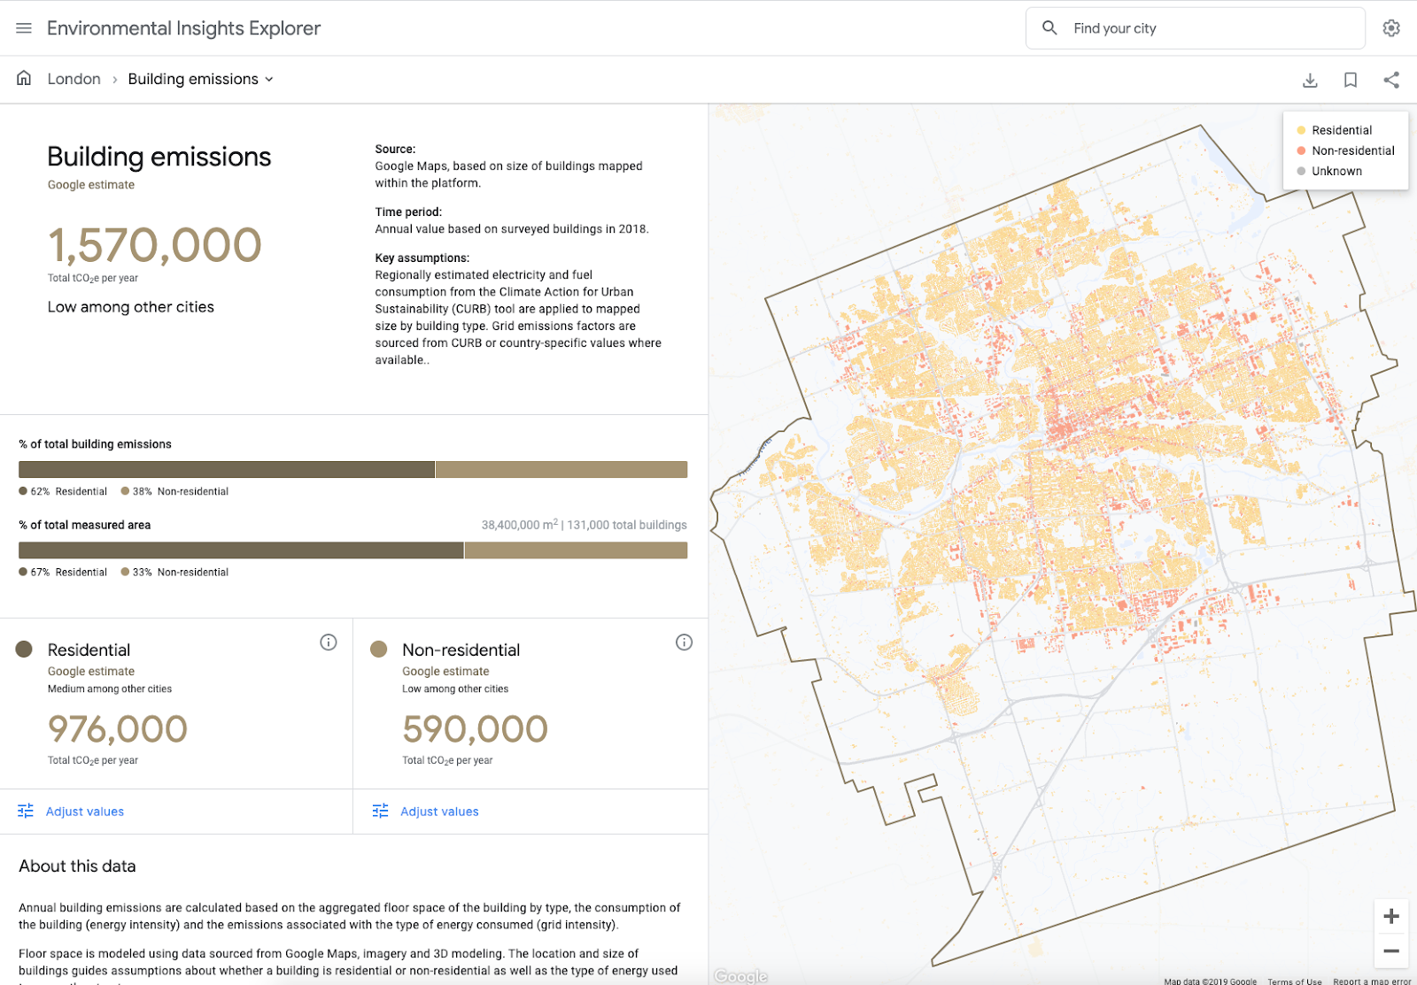This screenshot has width=1417, height=985.
Task: Click the Unknown legend entry on map
Action: point(1329,171)
